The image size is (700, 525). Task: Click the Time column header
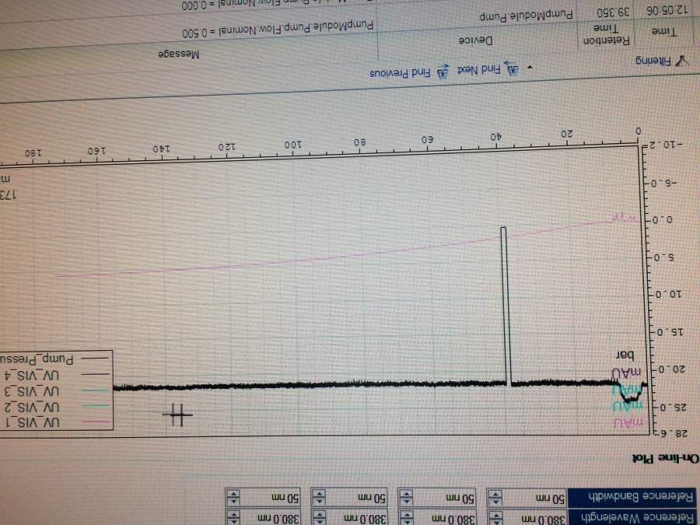tap(663, 31)
